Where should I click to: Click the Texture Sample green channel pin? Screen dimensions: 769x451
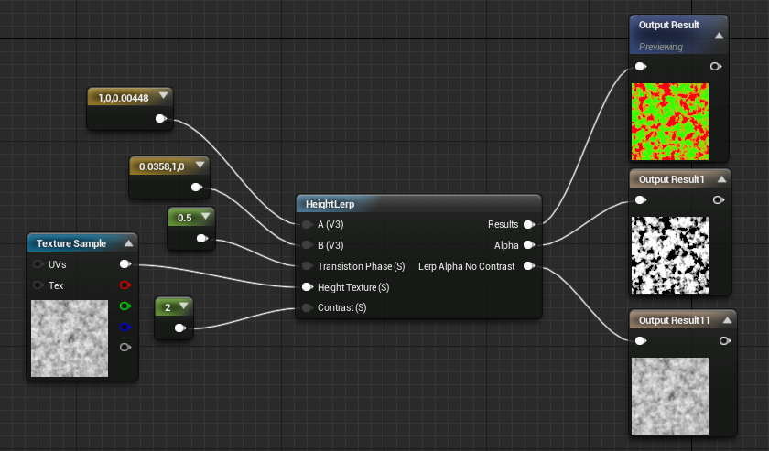125,306
